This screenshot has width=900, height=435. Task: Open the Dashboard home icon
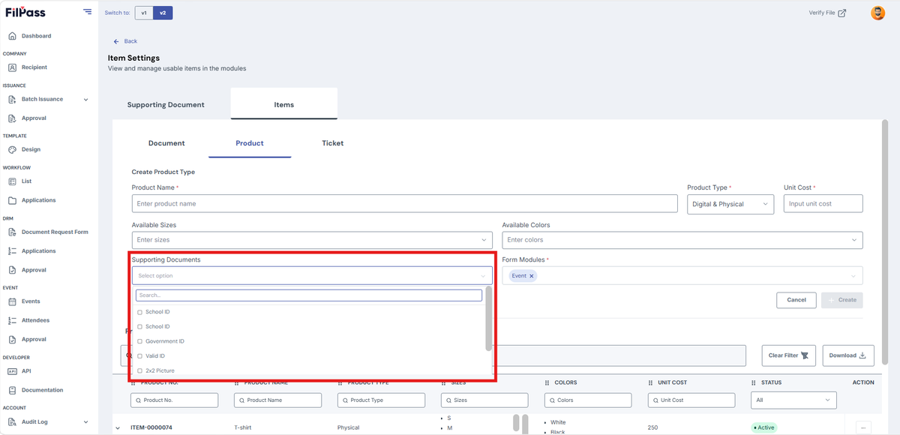12,36
